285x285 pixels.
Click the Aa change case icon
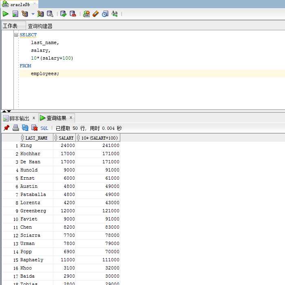[x=115, y=13]
